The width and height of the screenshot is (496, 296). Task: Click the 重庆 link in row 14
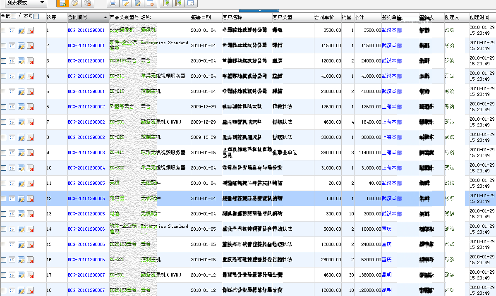[386, 229]
